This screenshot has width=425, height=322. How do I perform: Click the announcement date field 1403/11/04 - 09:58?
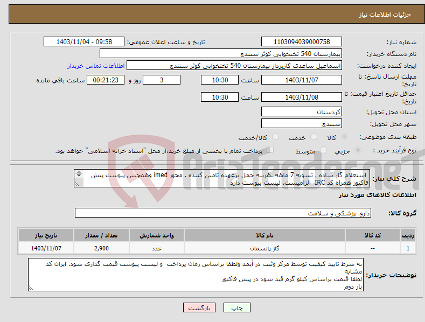click(84, 42)
